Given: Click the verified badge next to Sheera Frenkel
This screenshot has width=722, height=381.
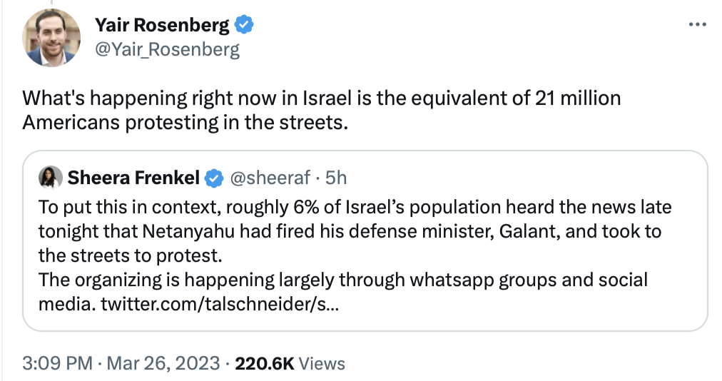Looking at the screenshot, I should (214, 178).
